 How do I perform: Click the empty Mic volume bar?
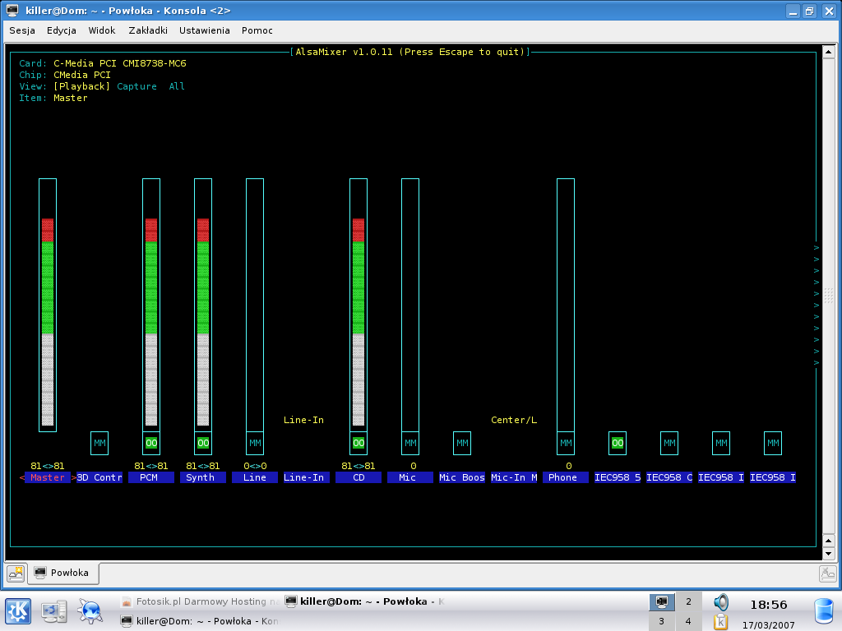(x=410, y=305)
